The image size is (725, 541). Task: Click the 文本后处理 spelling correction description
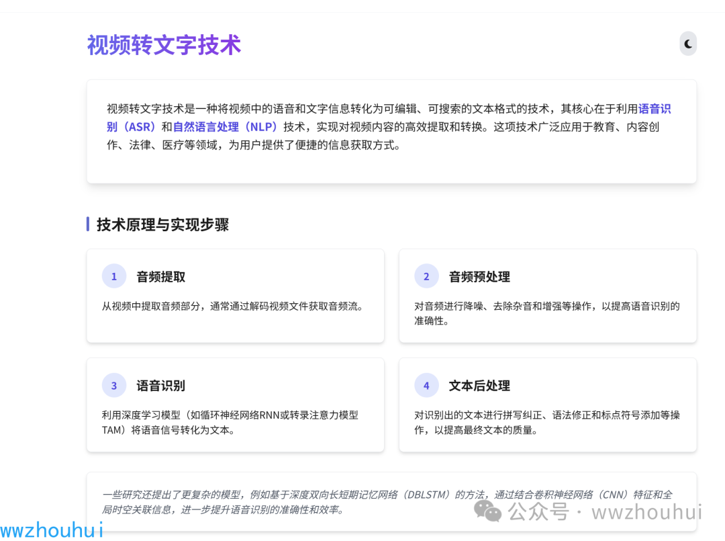point(546,422)
